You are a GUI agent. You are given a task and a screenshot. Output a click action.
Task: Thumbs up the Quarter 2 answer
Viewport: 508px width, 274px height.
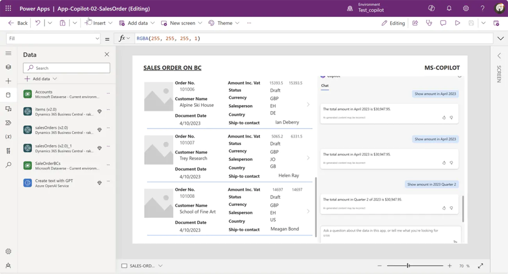[x=444, y=208]
